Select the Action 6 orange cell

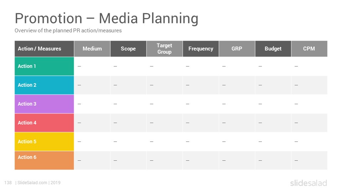(44, 160)
